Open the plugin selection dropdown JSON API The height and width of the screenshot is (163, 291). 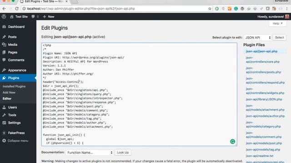tap(258, 38)
